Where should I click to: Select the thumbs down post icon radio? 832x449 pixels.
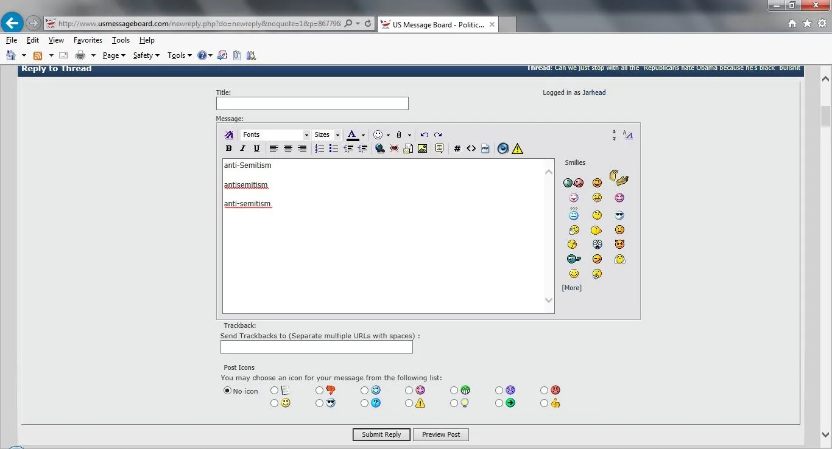click(320, 391)
